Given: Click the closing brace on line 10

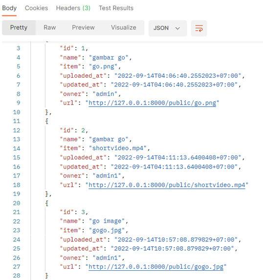Looking at the screenshot, I should point(46,112).
